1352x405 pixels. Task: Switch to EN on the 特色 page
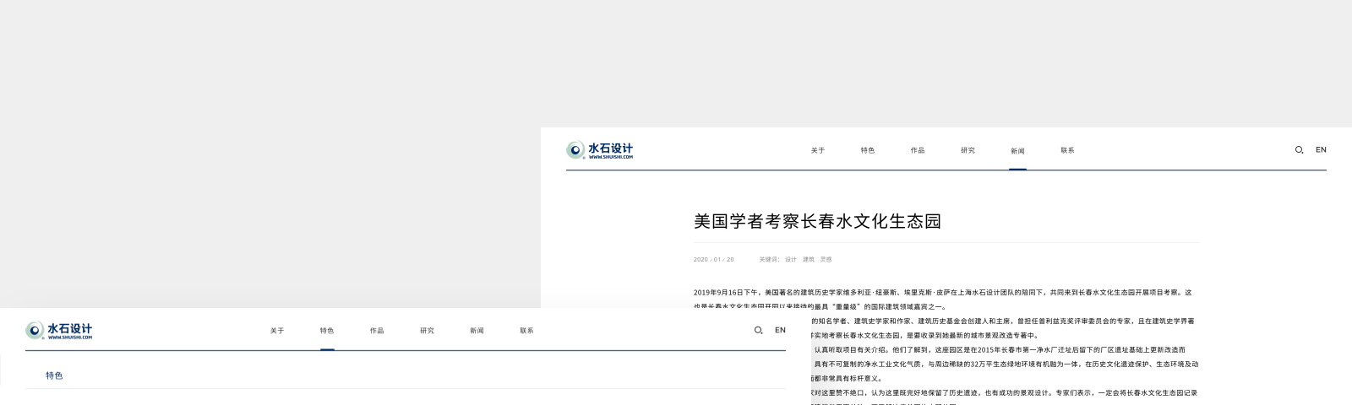pyautogui.click(x=780, y=331)
